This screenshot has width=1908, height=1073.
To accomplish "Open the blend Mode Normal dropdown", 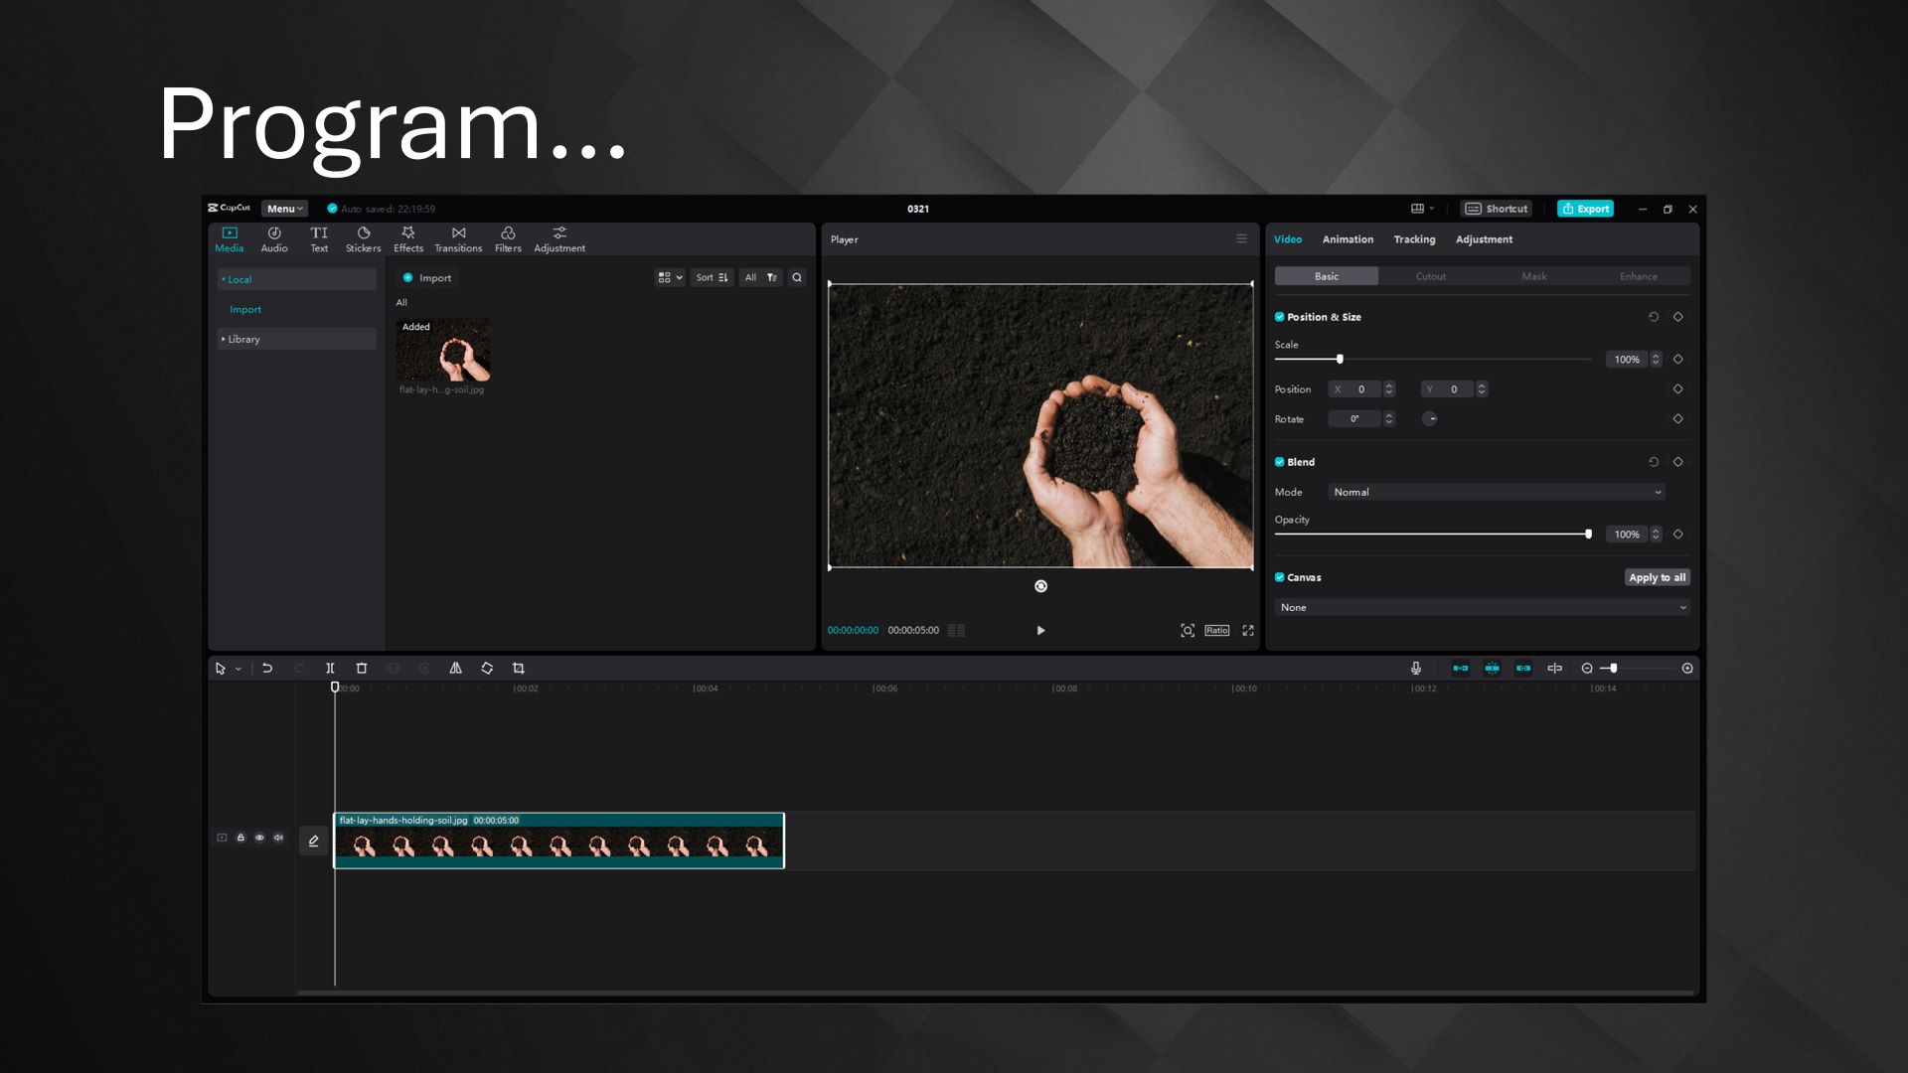I will point(1496,492).
